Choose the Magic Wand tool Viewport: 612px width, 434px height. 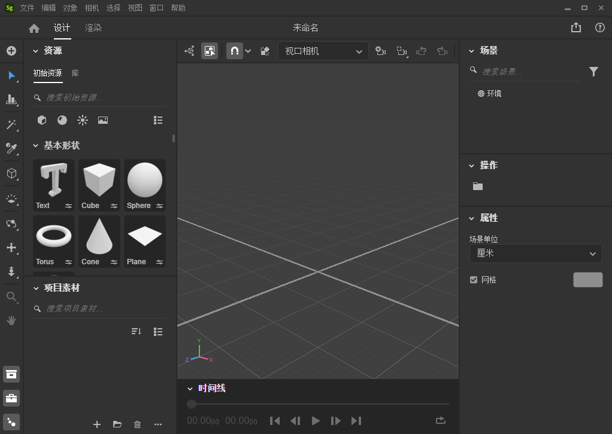coord(11,124)
